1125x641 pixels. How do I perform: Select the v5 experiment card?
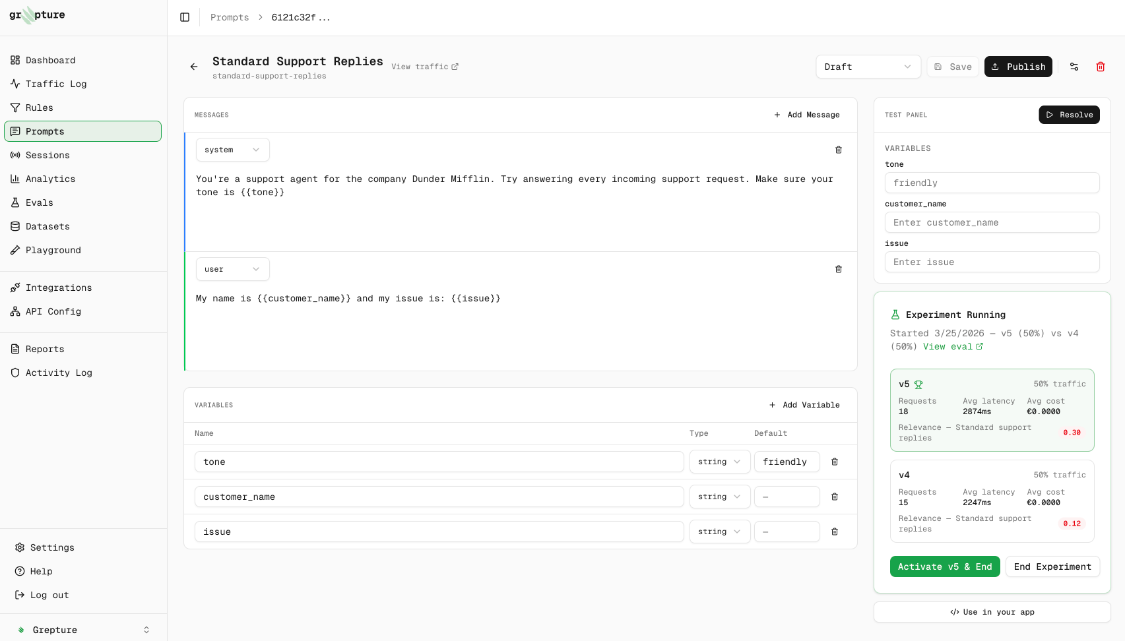point(992,410)
